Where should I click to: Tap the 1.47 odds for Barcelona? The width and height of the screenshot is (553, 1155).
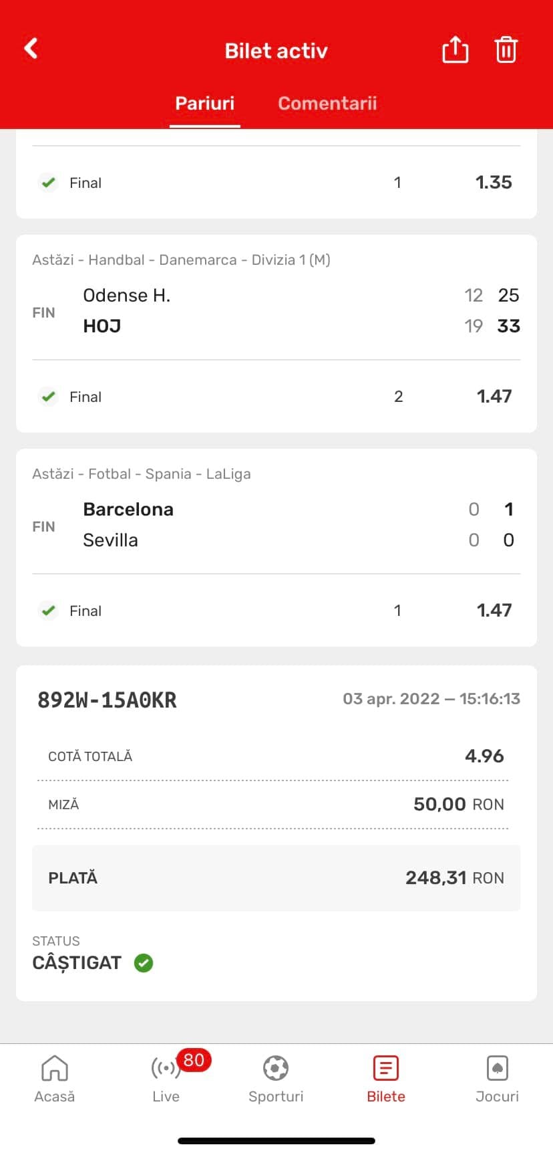(494, 610)
